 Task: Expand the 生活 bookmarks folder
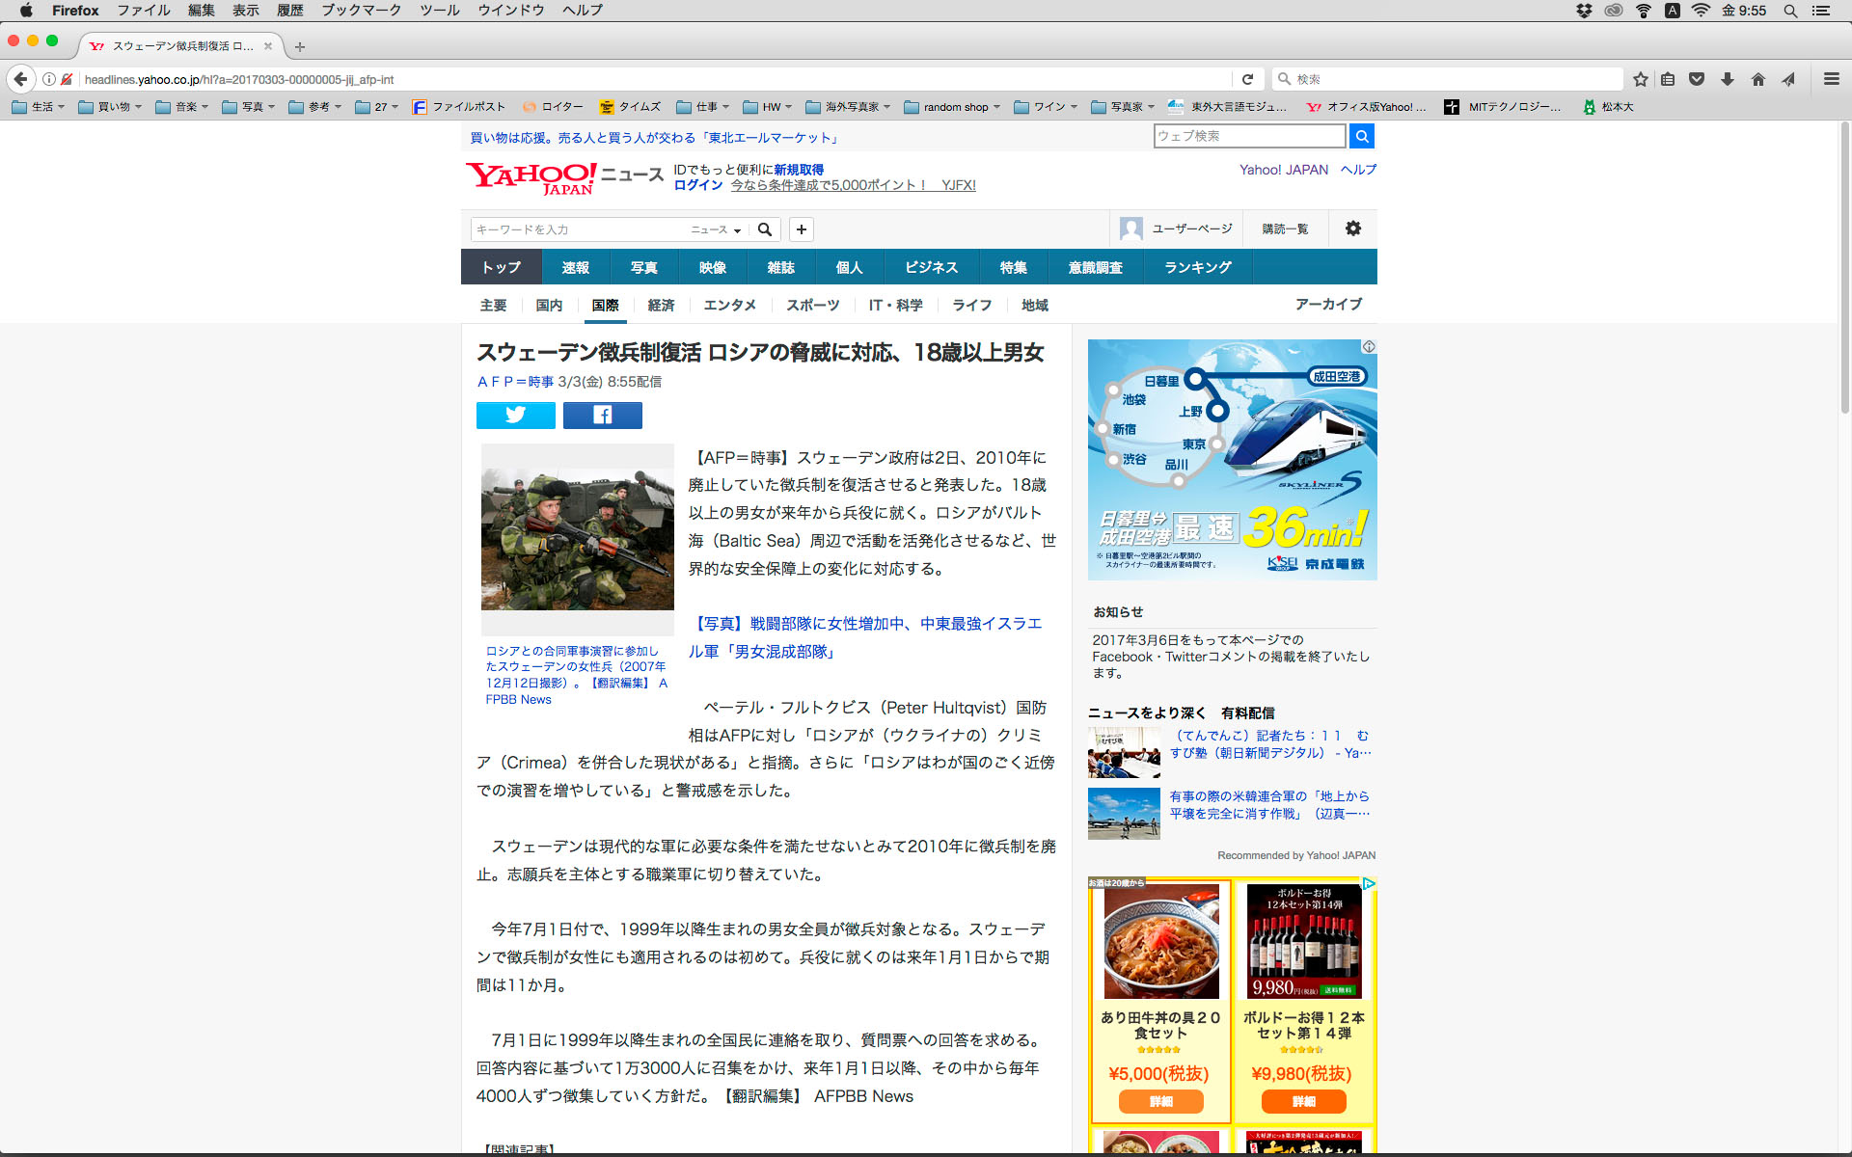click(39, 107)
